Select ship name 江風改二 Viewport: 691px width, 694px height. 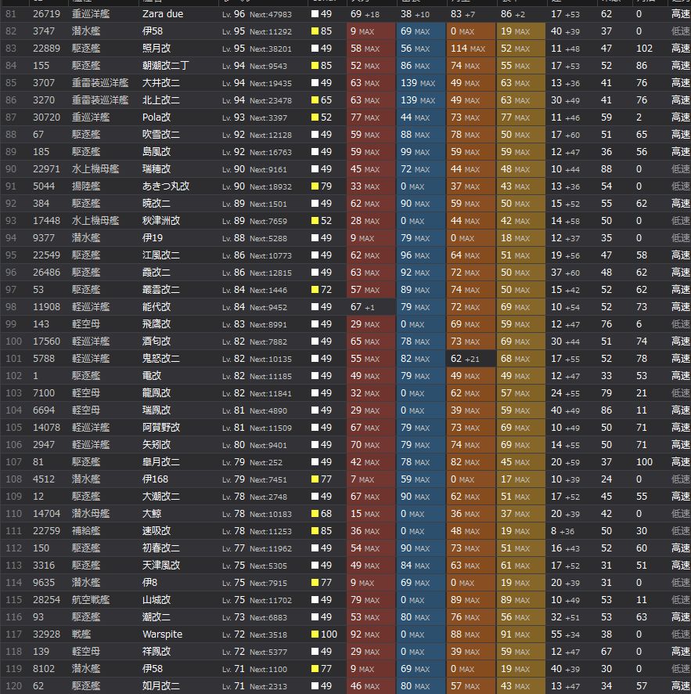tap(161, 255)
